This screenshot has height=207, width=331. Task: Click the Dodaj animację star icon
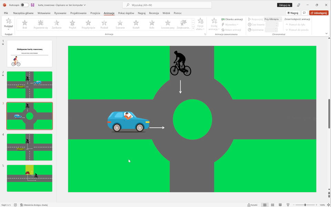[x=214, y=22]
